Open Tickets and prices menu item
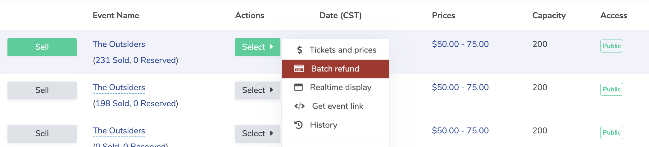Screen dimensions: 649x147 pyautogui.click(x=343, y=50)
